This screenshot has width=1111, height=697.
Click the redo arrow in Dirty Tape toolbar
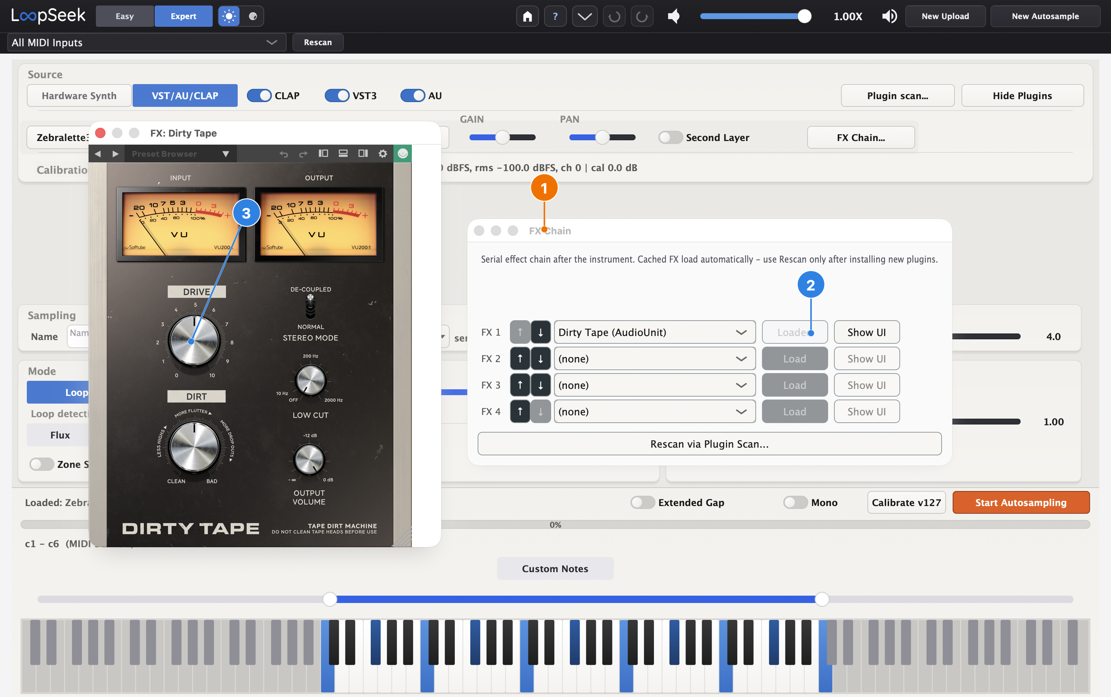(303, 154)
